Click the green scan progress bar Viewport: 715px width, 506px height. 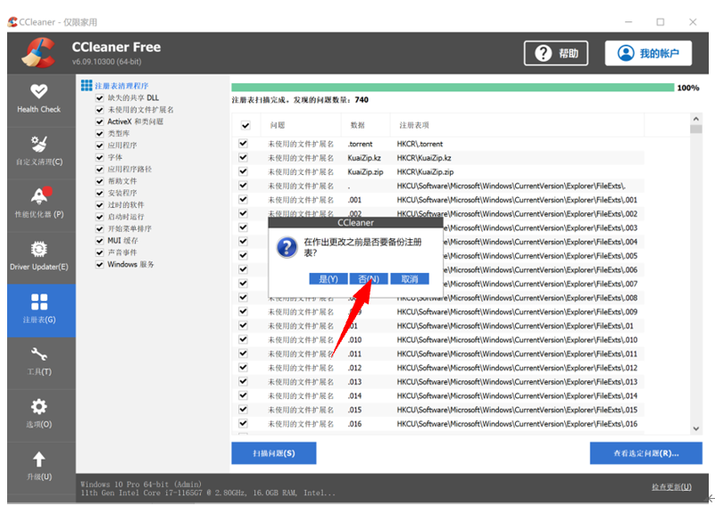coord(453,87)
